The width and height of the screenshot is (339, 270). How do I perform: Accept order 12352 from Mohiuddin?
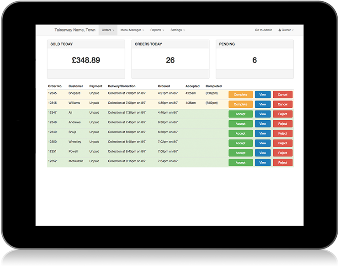point(240,163)
